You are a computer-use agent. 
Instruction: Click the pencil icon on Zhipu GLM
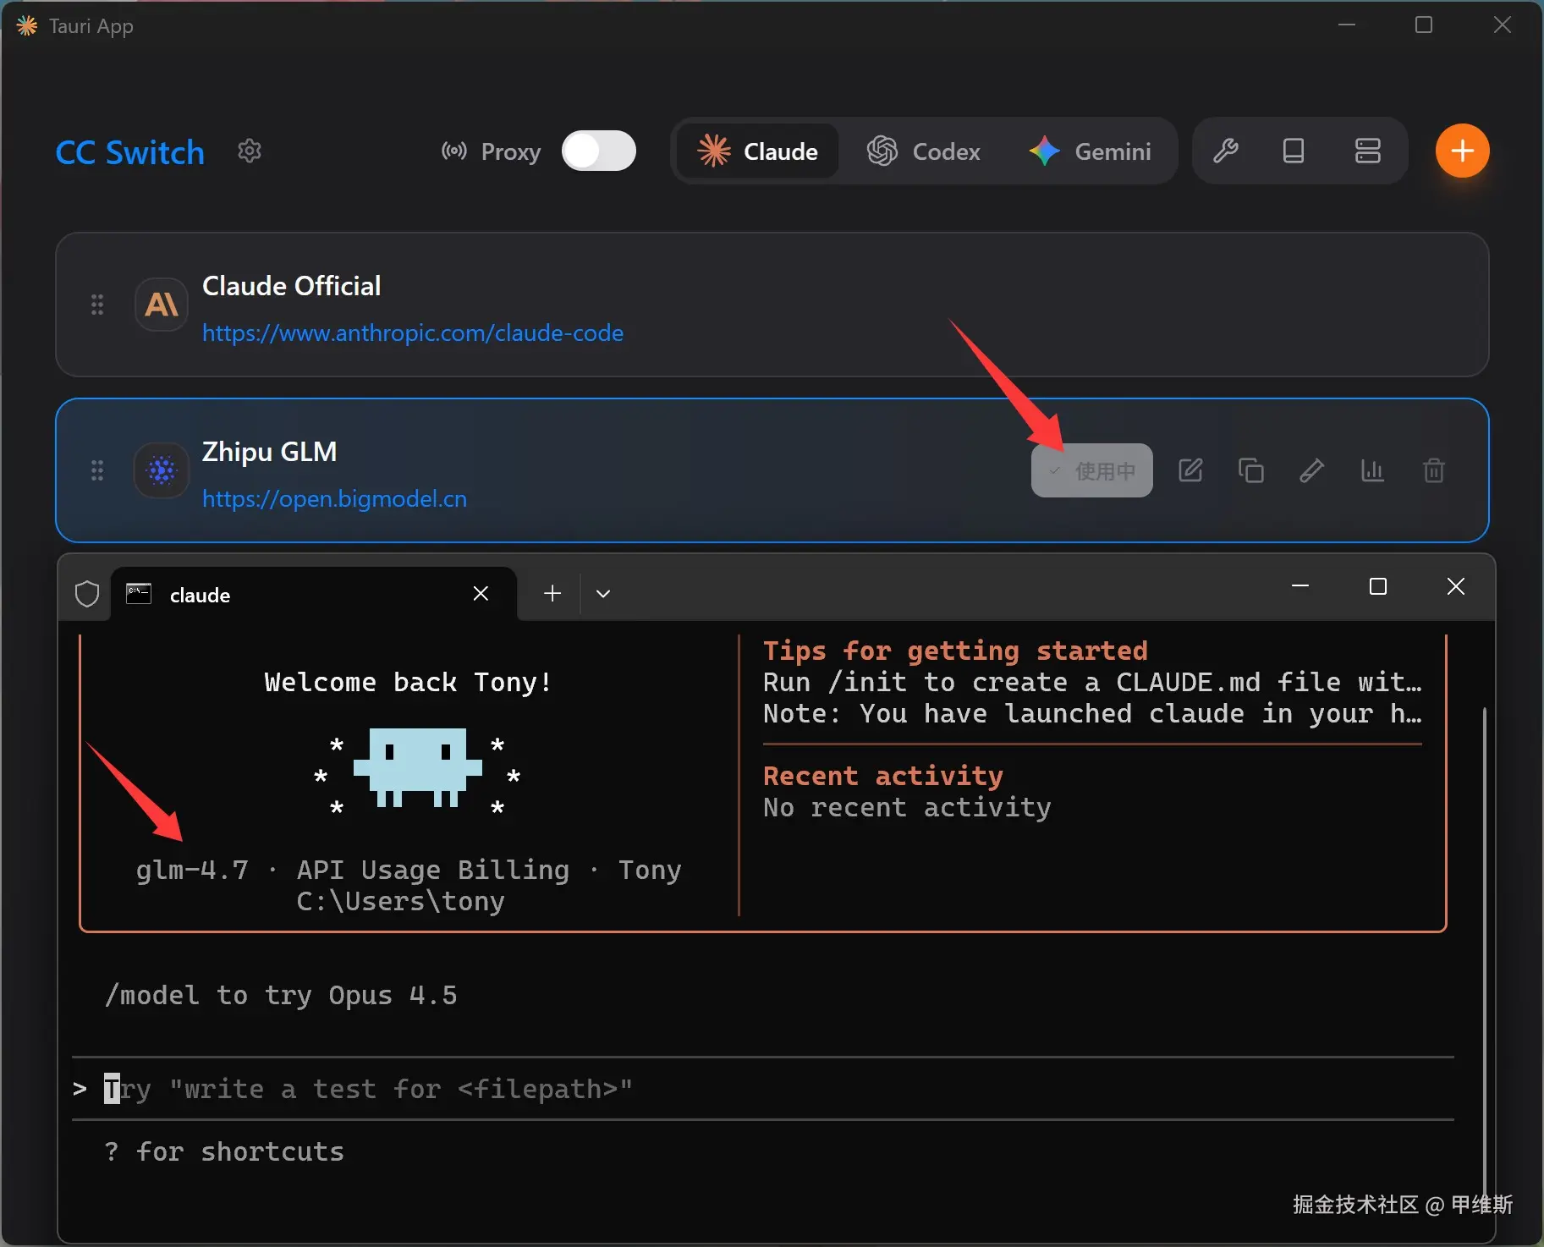coord(1312,470)
